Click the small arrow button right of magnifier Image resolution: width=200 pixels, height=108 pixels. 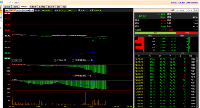pyautogui.click(x=13, y=2)
